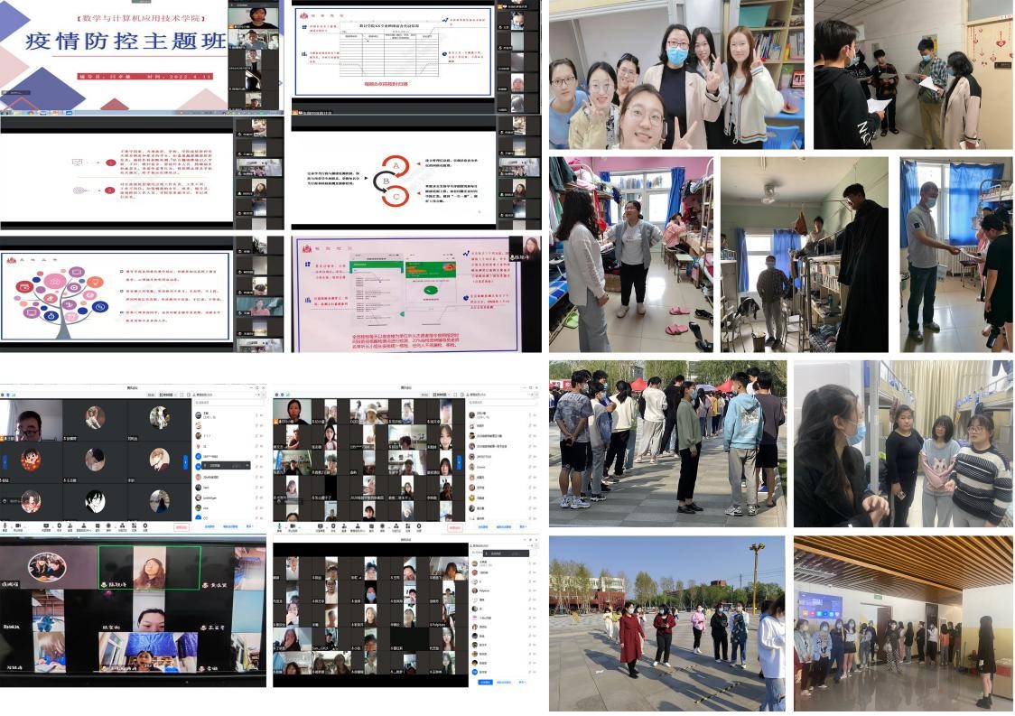The height and width of the screenshot is (716, 1015).
Task: Toggle microphone mute in nine-avatar meeting toolbar
Action: pyautogui.click(x=5, y=526)
